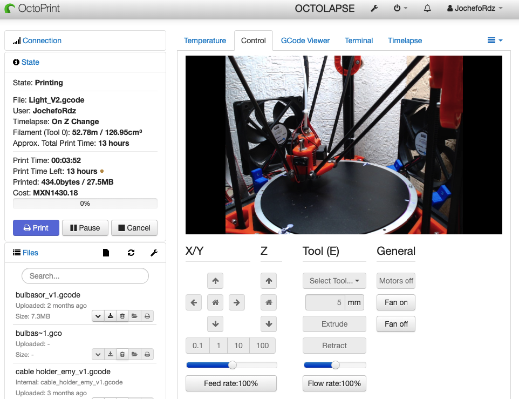Edit extrusion length mm field
This screenshot has width=519, height=399.
point(325,303)
